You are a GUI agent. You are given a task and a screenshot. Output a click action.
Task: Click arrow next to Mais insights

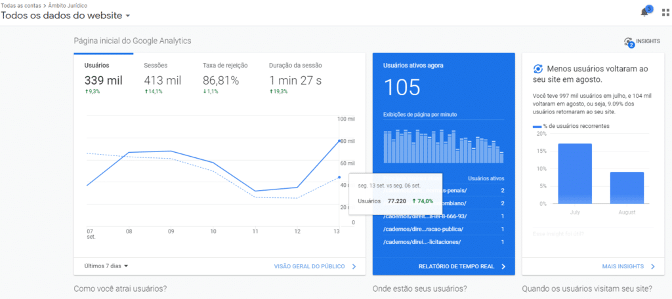(x=653, y=266)
